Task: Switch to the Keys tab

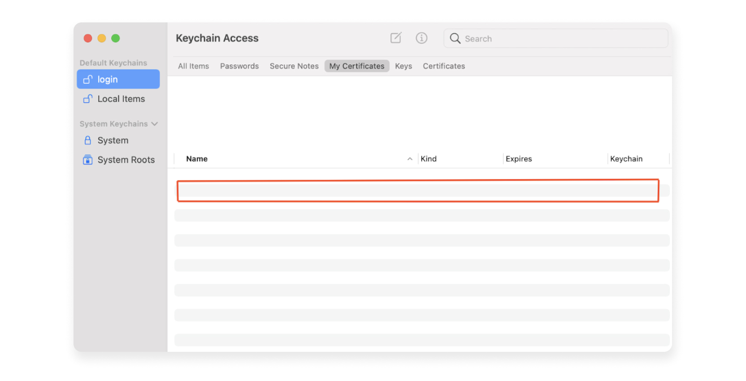Action: tap(403, 66)
